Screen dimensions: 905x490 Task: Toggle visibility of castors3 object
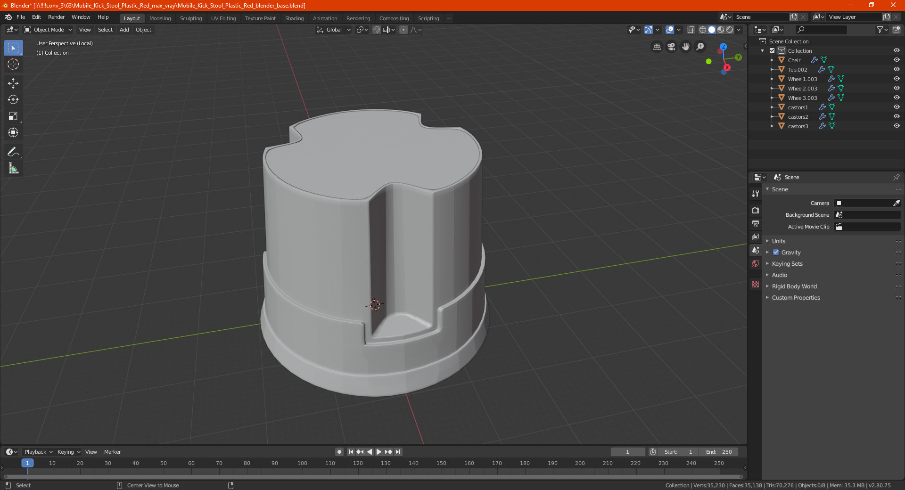896,126
